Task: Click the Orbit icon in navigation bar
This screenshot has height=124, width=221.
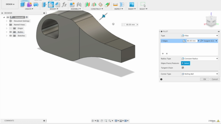Action: [x=93, y=121]
